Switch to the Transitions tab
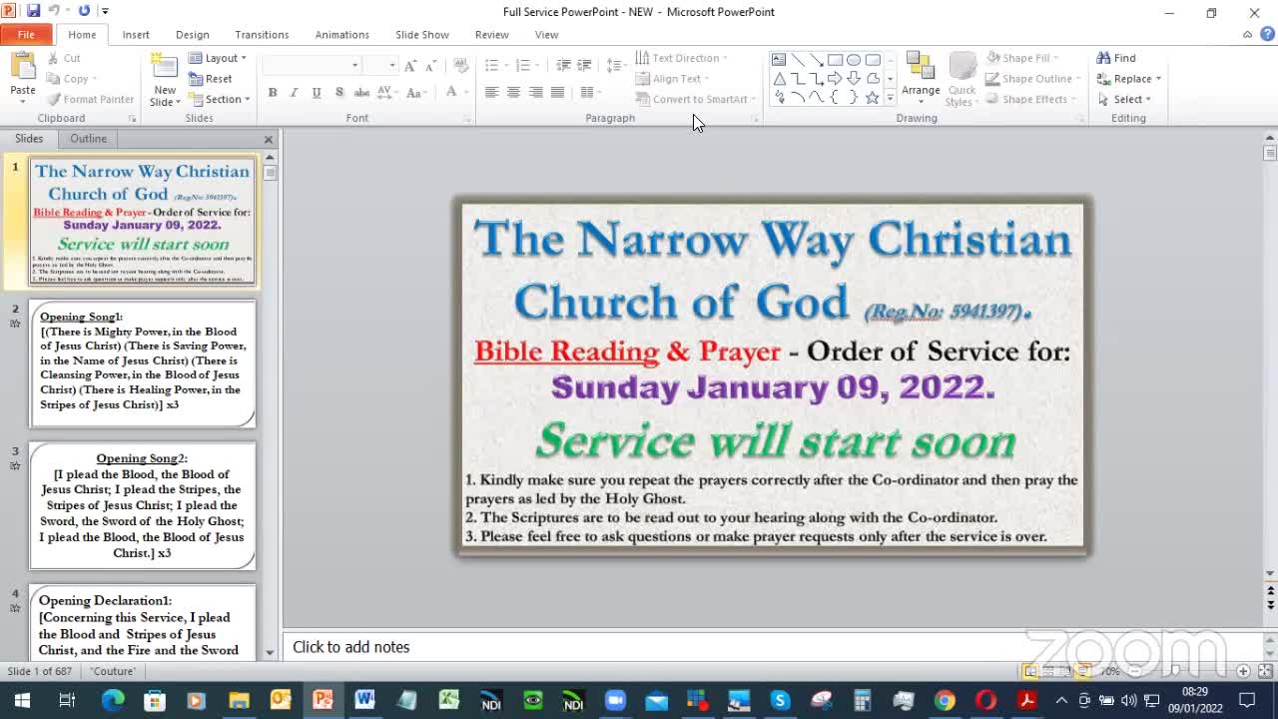1278x719 pixels. 262,35
